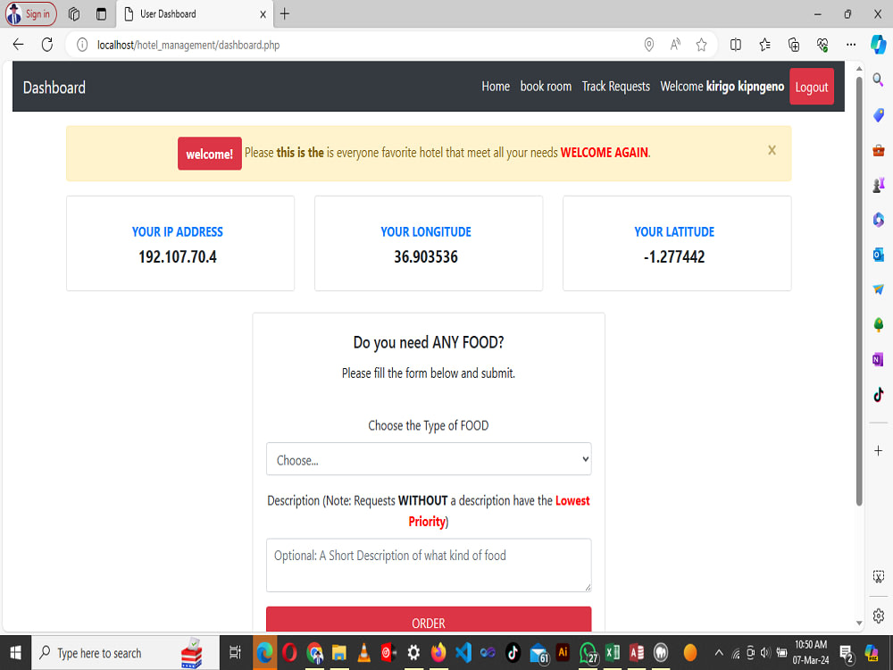Open the Outlook sidebar icon
The height and width of the screenshot is (670, 893).
pos(878,254)
